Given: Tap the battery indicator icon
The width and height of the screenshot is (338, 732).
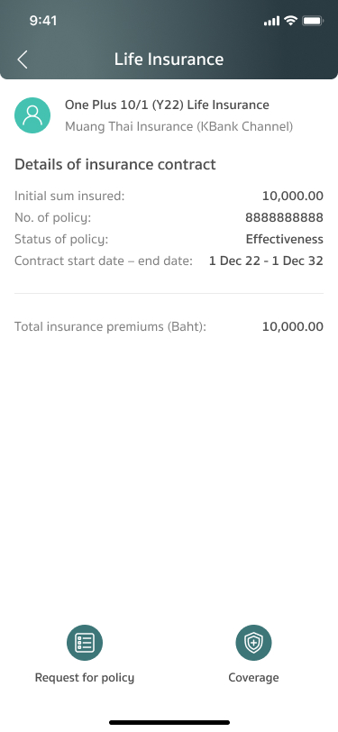Looking at the screenshot, I should [x=313, y=21].
